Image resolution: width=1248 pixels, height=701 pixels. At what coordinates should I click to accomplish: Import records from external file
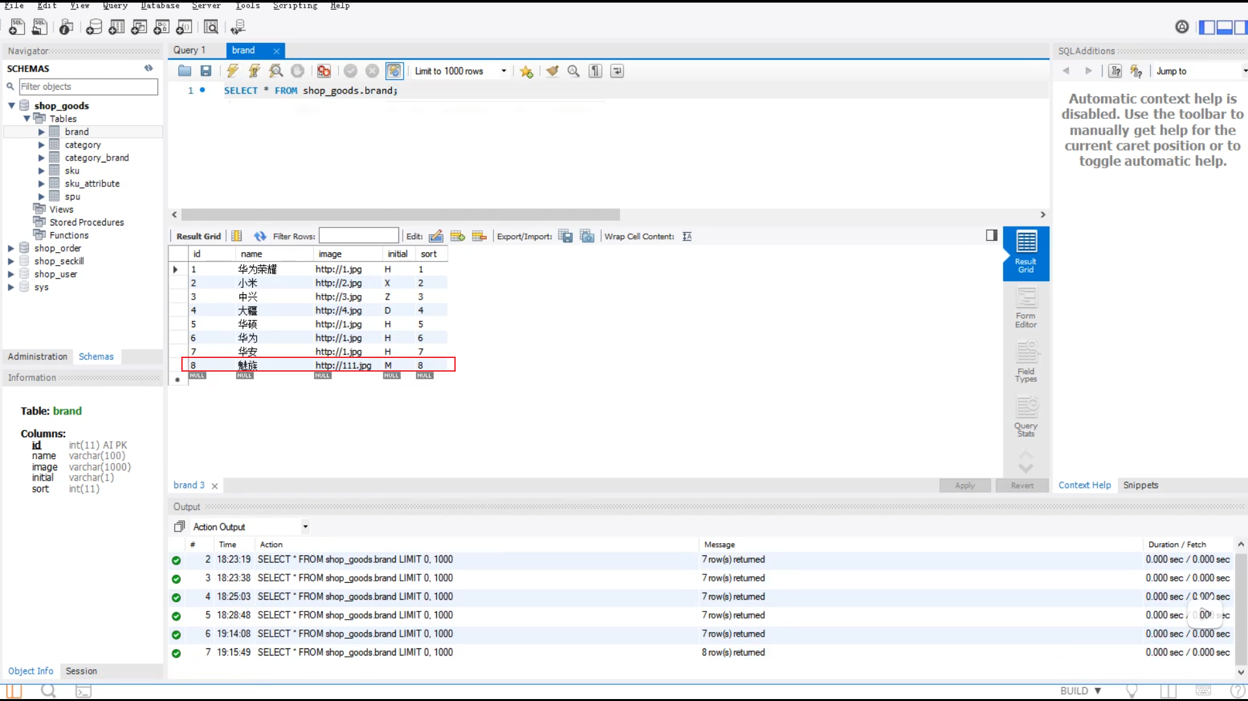tap(587, 236)
